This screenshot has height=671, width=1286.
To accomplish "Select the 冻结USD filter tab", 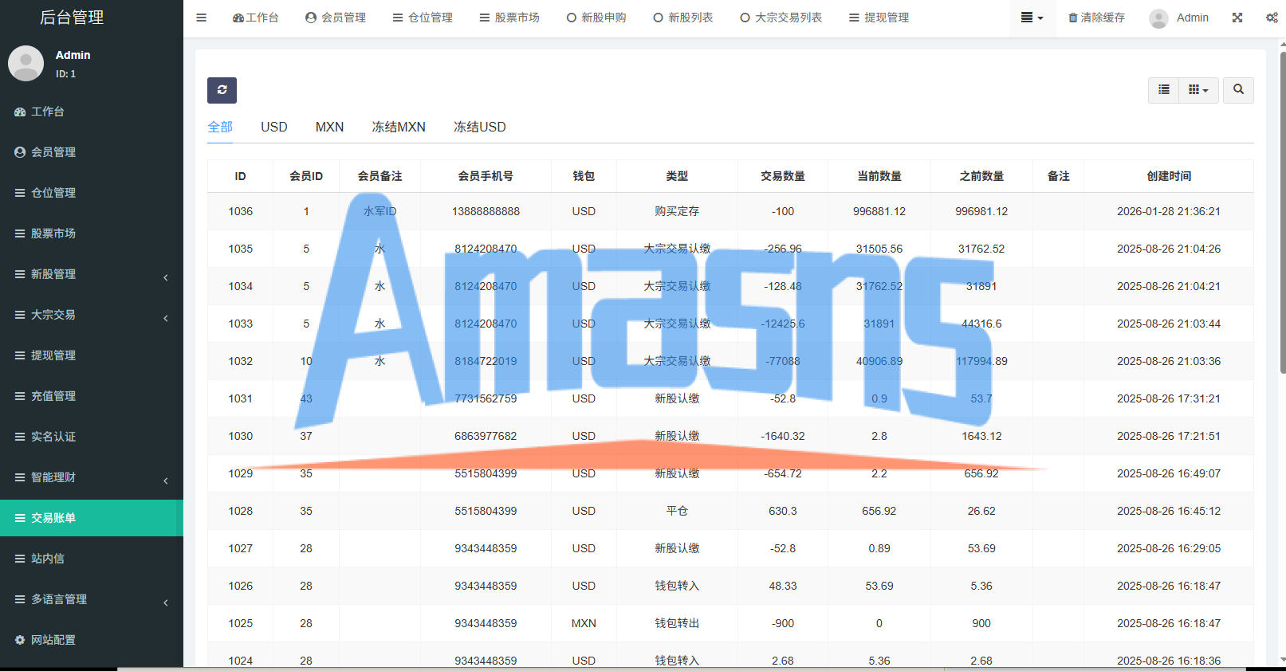I will tap(480, 127).
